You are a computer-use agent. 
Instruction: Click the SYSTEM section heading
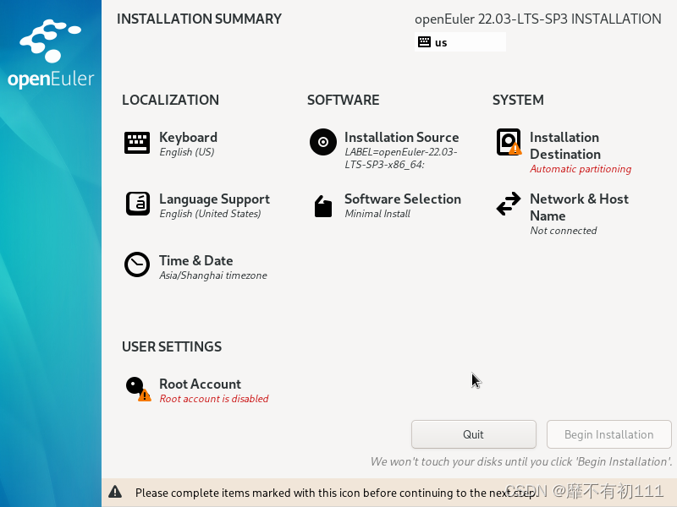tap(518, 100)
